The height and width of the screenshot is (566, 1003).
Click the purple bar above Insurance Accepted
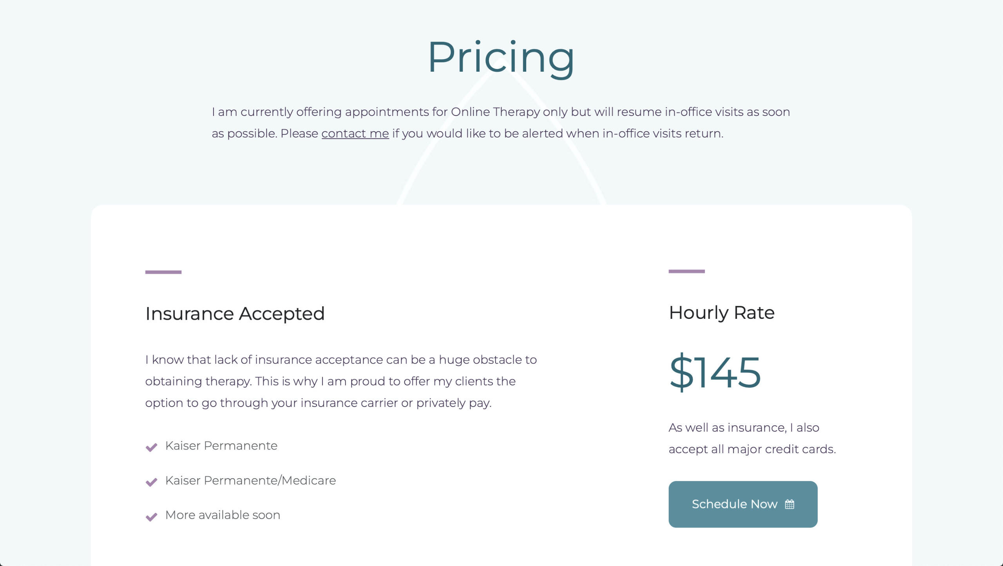click(163, 272)
